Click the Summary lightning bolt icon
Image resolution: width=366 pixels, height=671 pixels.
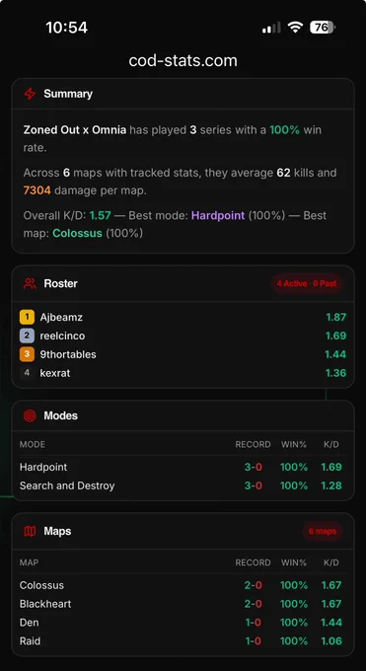[30, 94]
